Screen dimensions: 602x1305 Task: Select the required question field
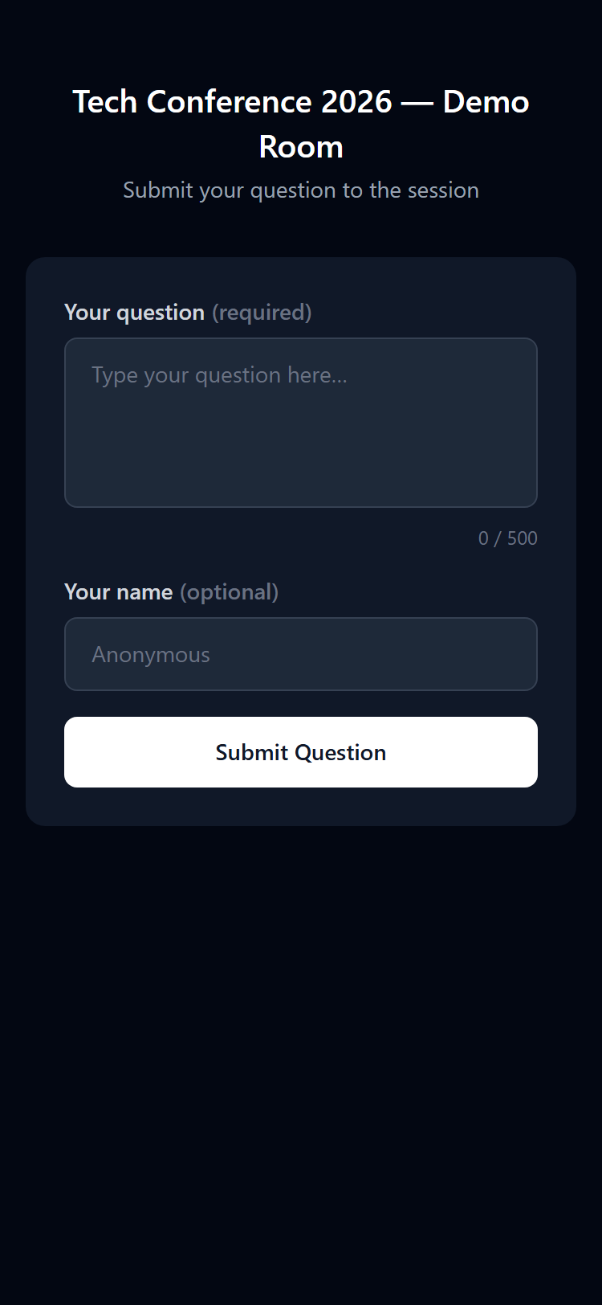(x=301, y=422)
